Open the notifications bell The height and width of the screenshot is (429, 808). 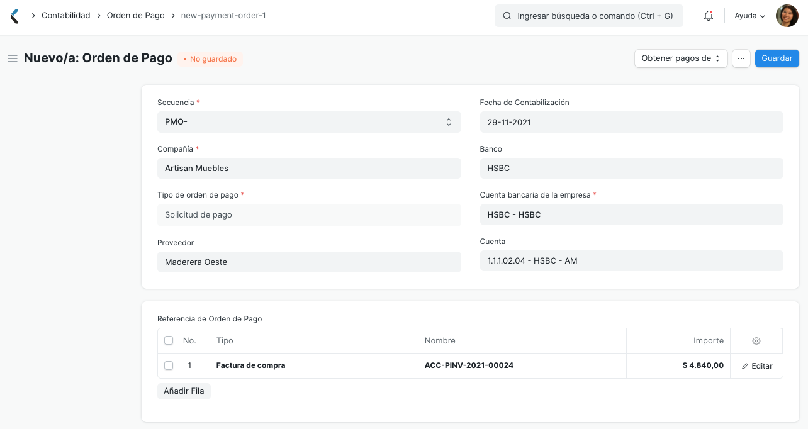point(708,15)
